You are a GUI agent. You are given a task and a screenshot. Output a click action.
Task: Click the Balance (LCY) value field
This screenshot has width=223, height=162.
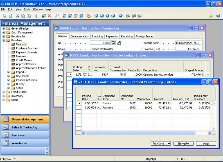click(x=188, y=49)
